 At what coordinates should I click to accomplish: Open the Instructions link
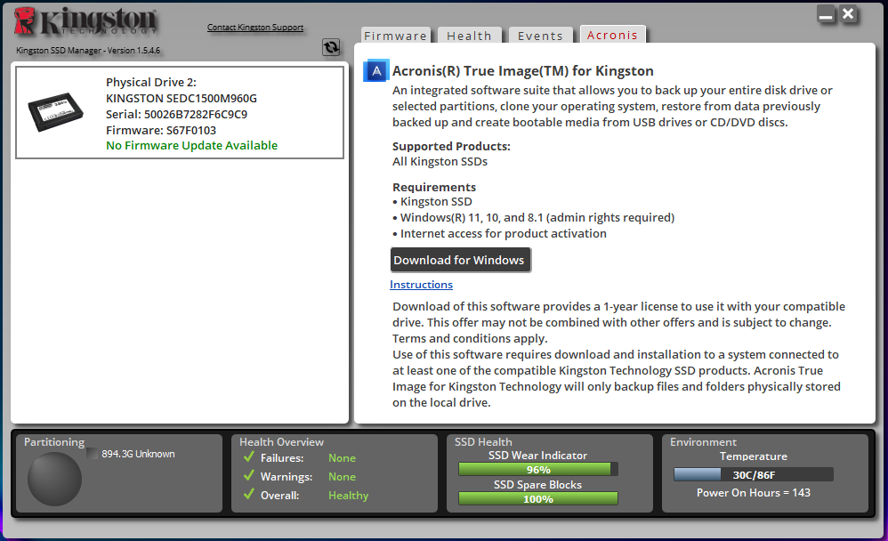(x=421, y=285)
